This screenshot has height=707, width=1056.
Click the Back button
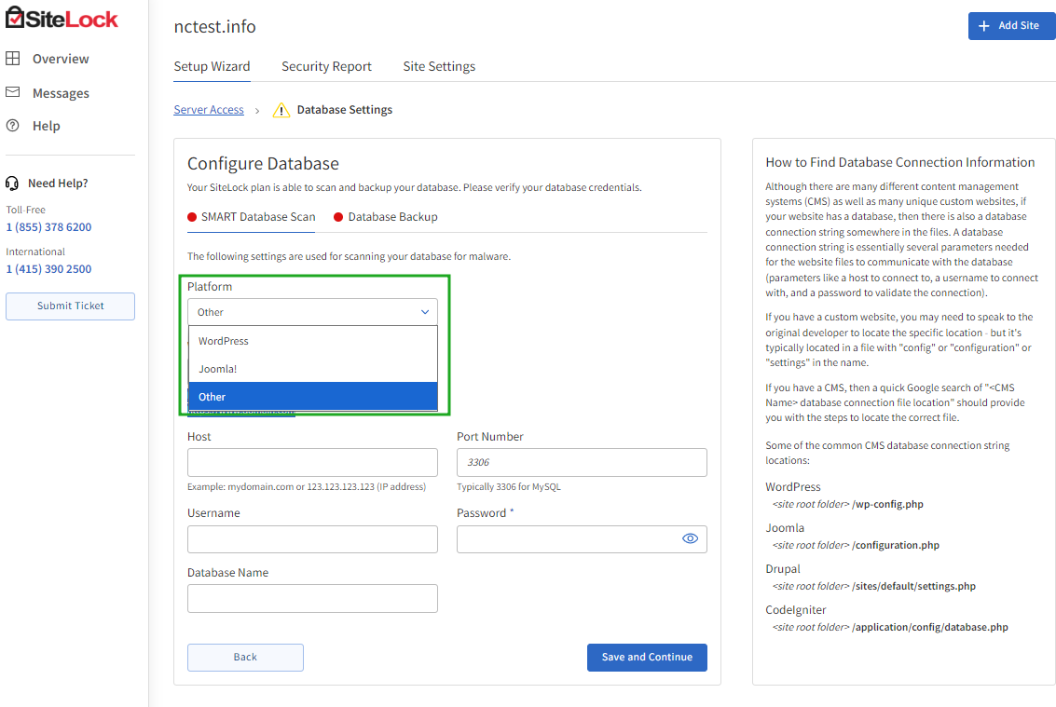[x=245, y=658]
